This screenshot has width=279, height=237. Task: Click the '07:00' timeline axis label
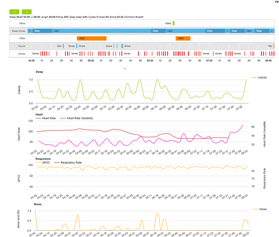209,61
